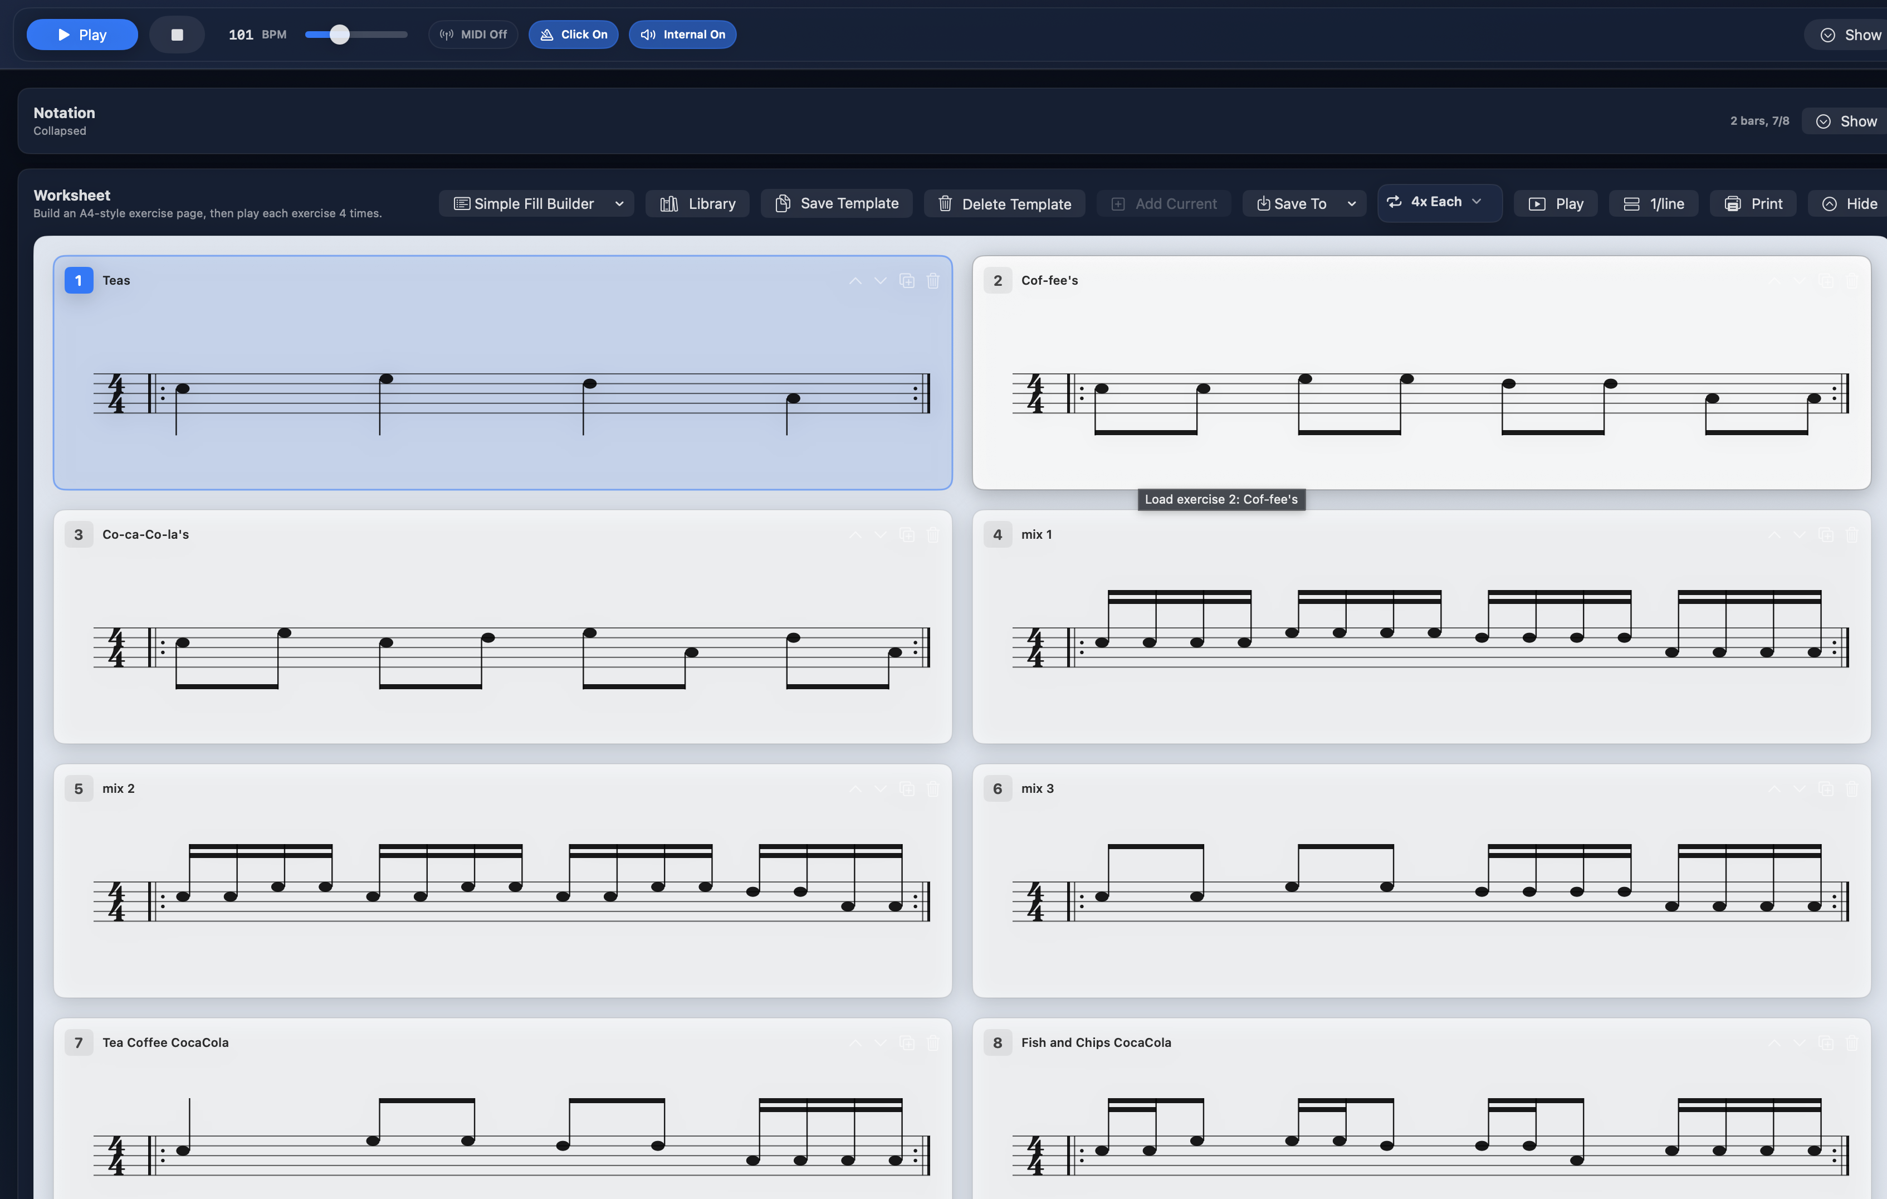Move the mix 1 exercise up

[1774, 534]
